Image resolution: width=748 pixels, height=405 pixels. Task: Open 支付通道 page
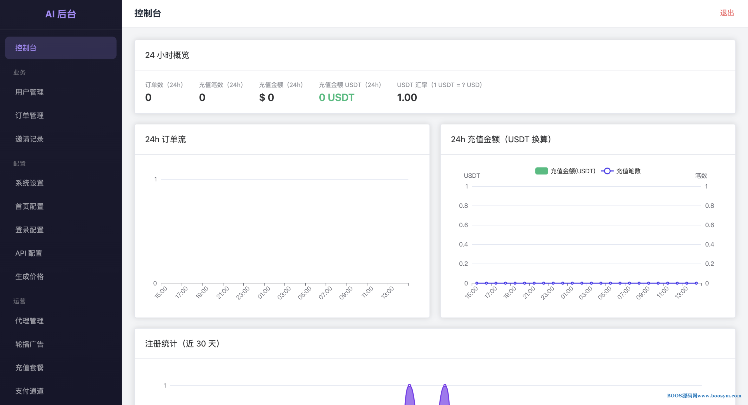point(30,391)
